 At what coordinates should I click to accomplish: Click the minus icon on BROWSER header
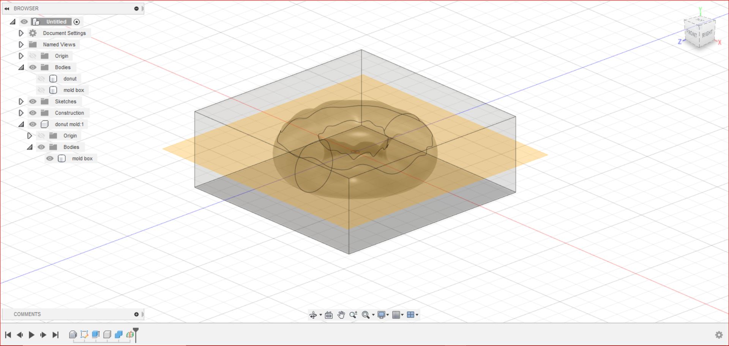click(136, 8)
